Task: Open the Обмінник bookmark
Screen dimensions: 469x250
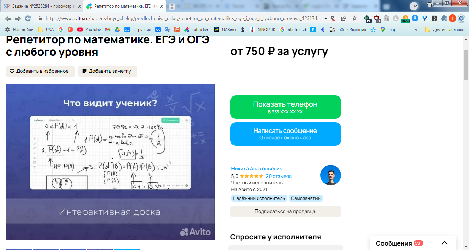Action: 353,30
